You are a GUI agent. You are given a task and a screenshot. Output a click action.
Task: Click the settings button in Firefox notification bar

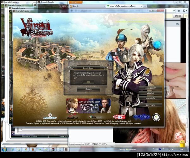click(178, 16)
